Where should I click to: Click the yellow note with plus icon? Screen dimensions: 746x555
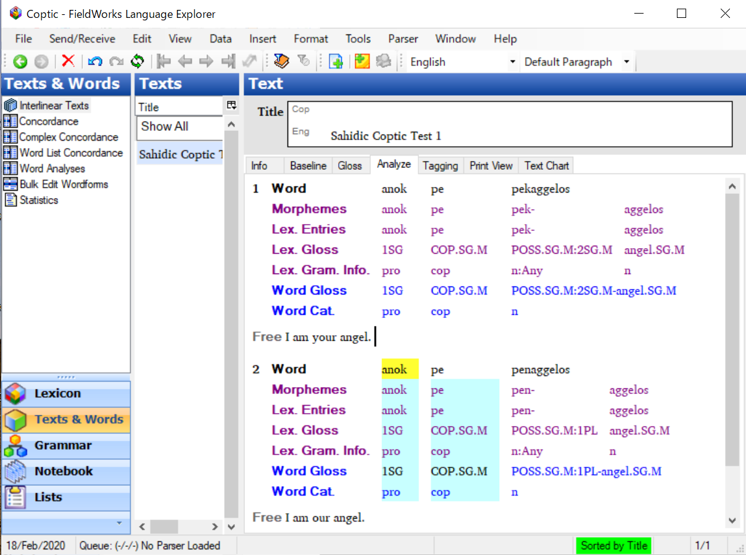[x=362, y=61]
